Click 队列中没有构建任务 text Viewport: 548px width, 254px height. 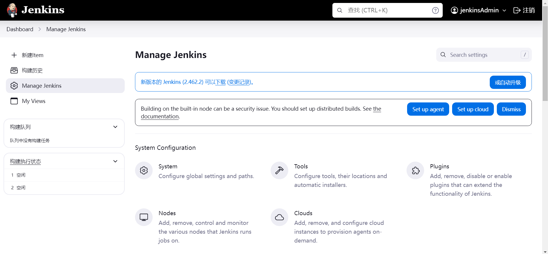[x=30, y=140]
